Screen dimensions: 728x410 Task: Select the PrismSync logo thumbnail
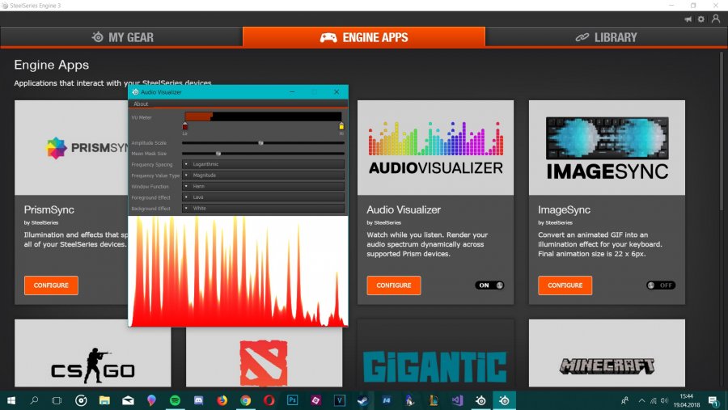(x=71, y=148)
